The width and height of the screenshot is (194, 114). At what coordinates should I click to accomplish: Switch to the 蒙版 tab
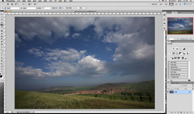pyautogui.click(x=173, y=42)
